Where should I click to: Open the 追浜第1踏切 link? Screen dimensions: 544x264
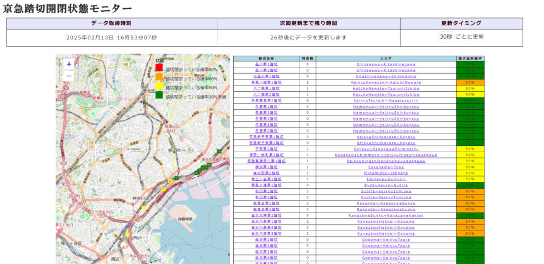267,240
